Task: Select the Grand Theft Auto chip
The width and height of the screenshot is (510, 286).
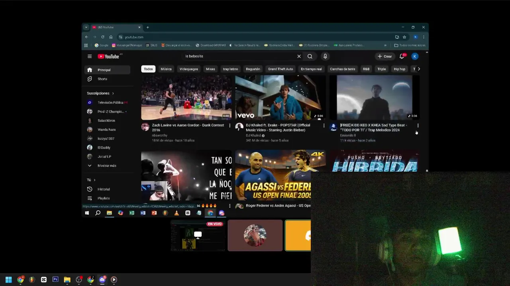Action: pos(280,69)
